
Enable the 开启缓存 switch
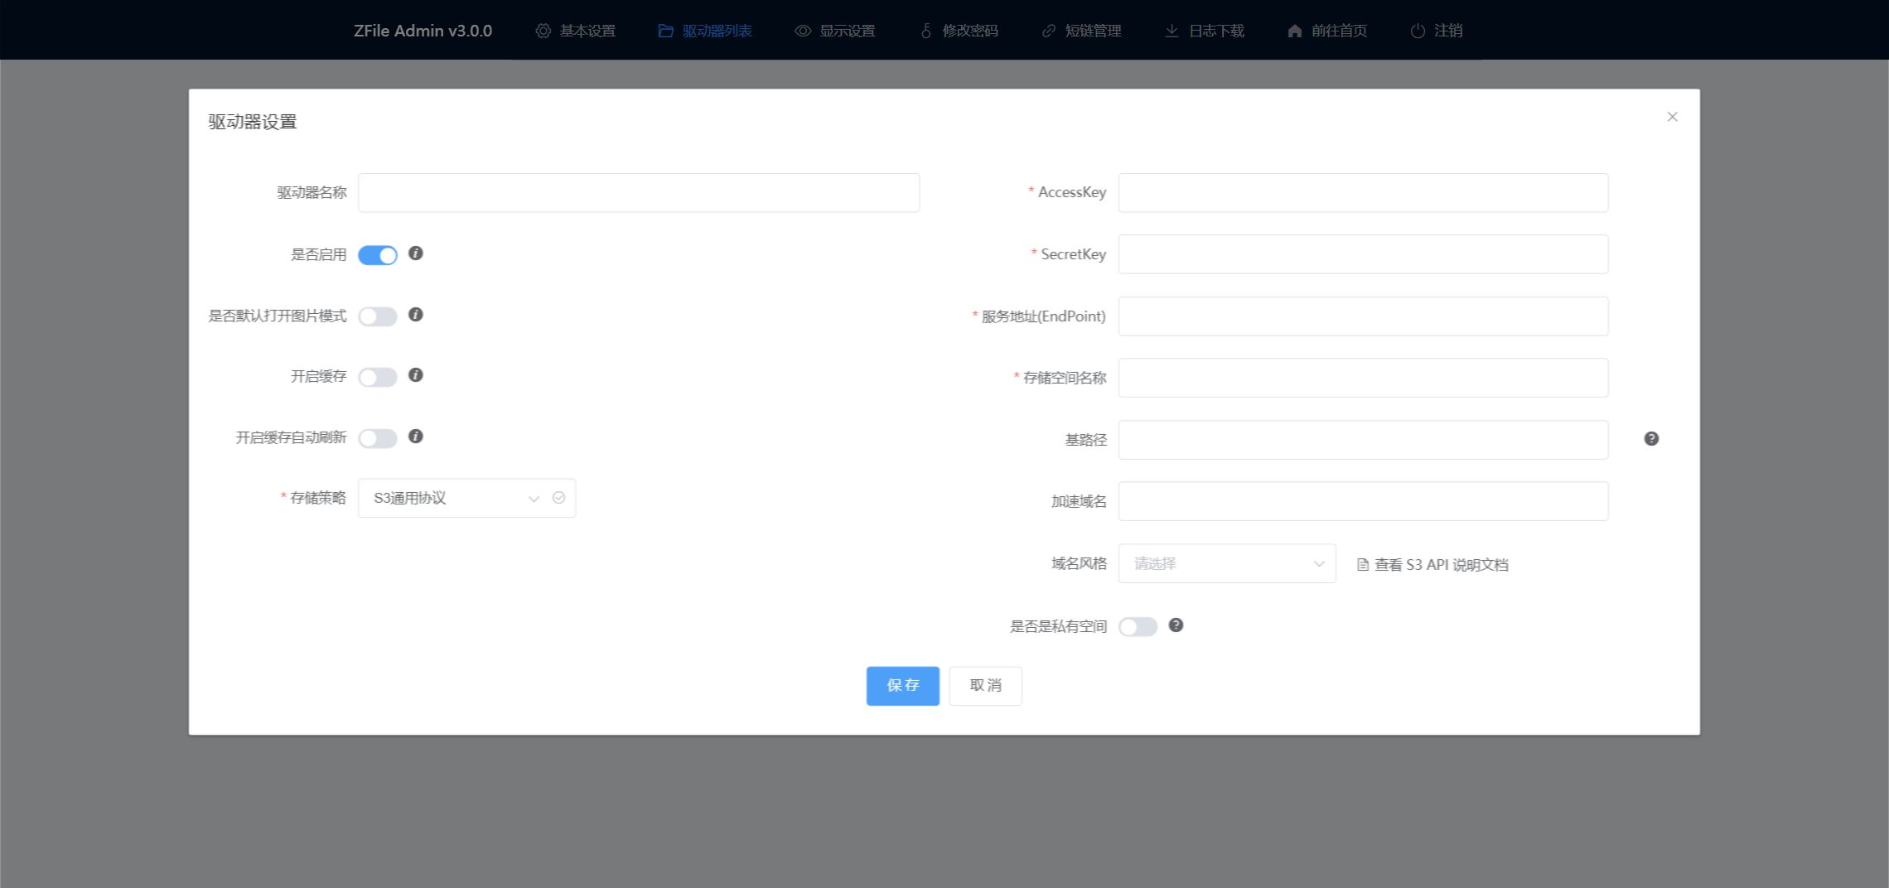(x=378, y=378)
